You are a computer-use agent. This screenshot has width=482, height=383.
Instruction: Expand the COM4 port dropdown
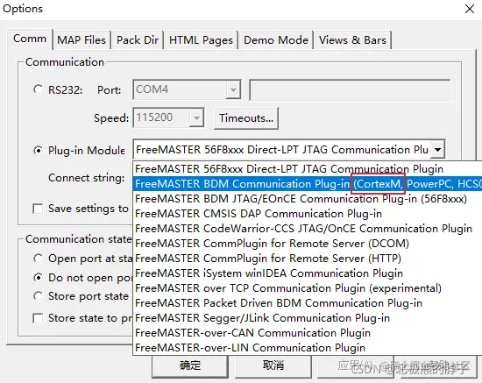tap(233, 89)
